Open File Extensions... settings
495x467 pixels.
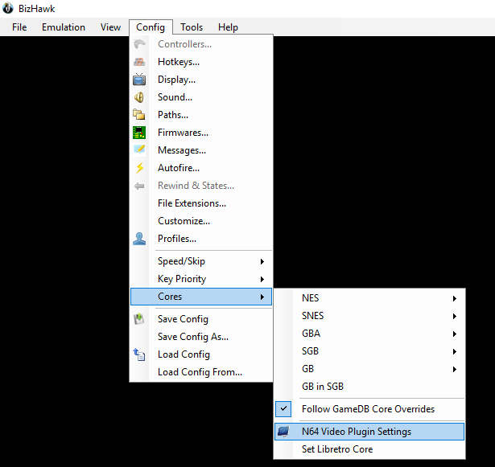(x=192, y=203)
